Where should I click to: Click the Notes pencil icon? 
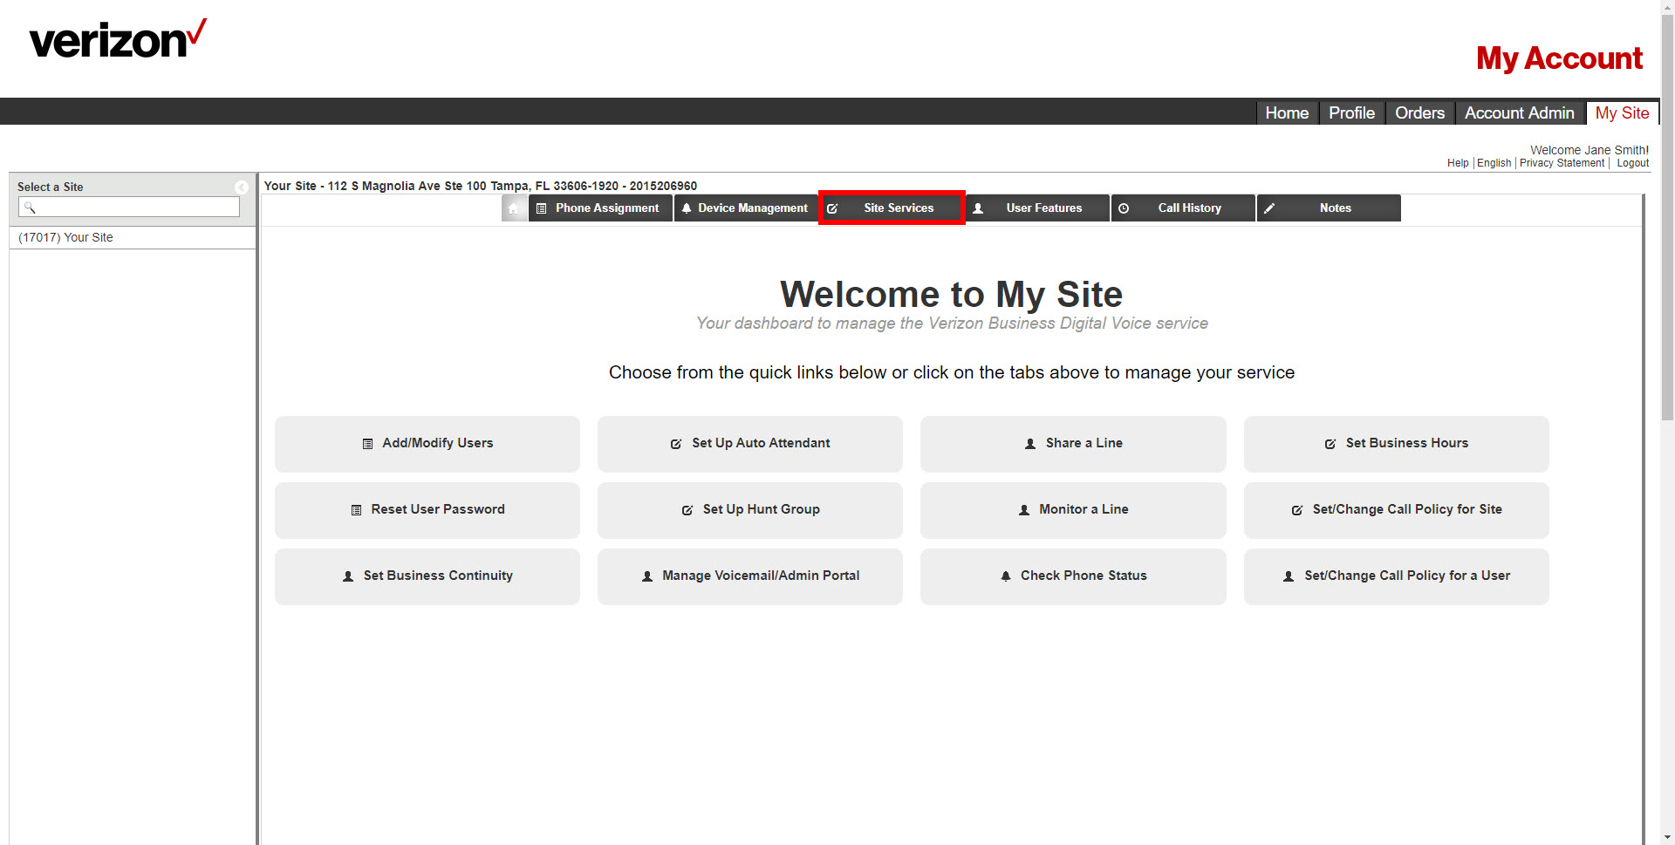1269,208
